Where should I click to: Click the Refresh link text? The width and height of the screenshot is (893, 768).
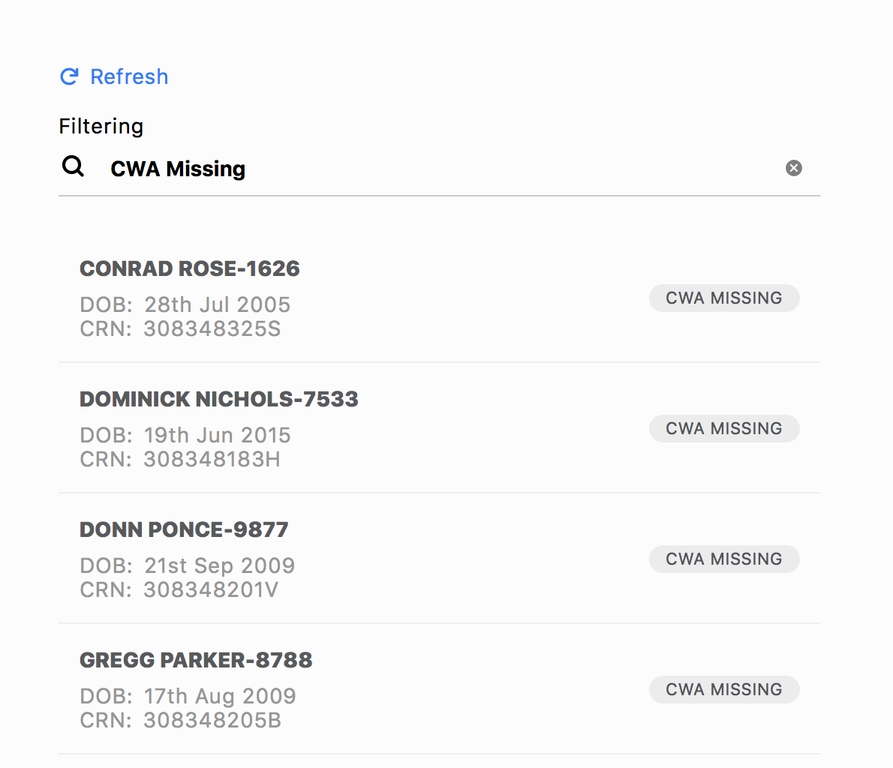[129, 76]
